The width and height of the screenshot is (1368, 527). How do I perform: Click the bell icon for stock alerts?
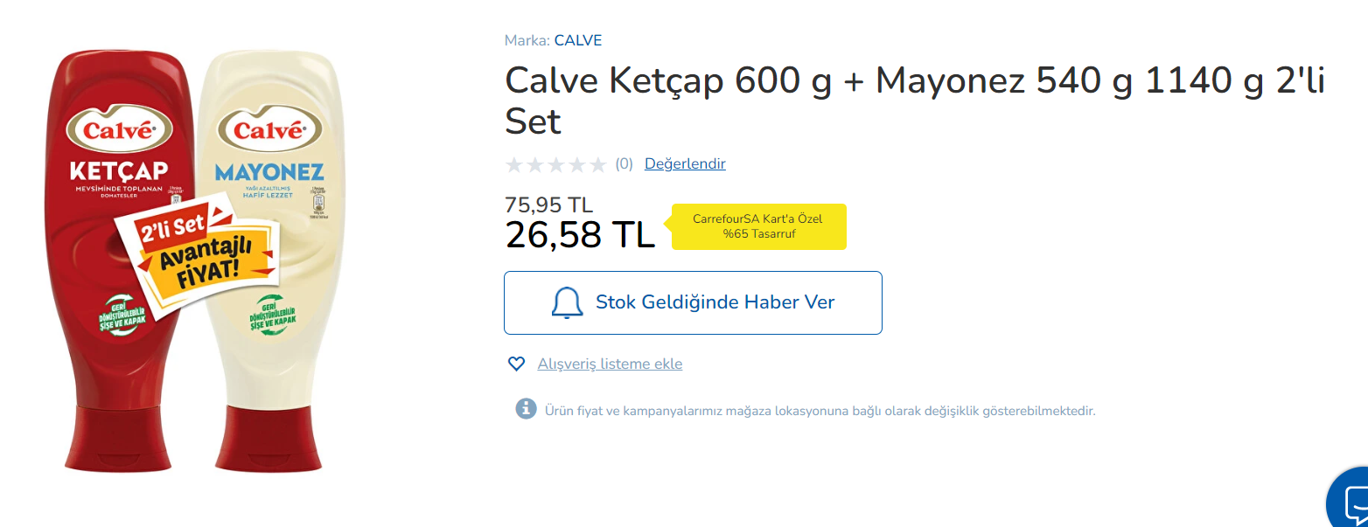[x=567, y=302]
